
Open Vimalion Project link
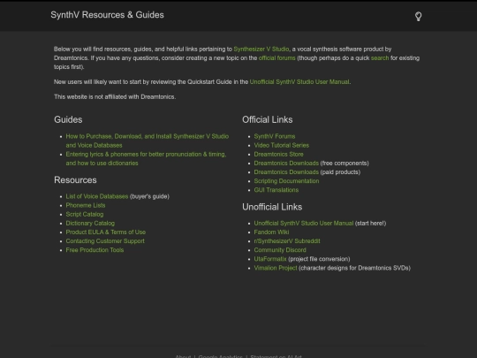[276, 268]
